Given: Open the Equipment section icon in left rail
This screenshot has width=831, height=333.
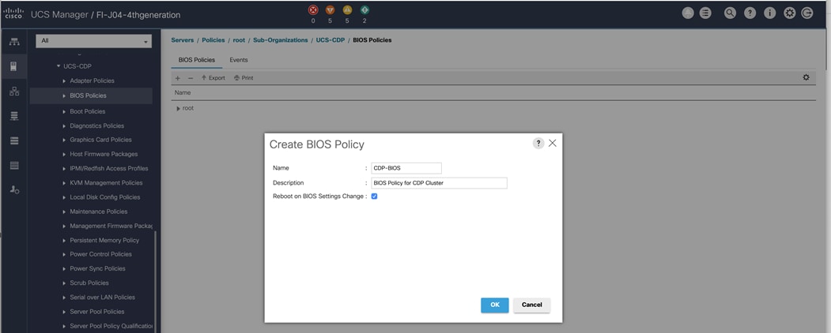Looking at the screenshot, I should [14, 43].
